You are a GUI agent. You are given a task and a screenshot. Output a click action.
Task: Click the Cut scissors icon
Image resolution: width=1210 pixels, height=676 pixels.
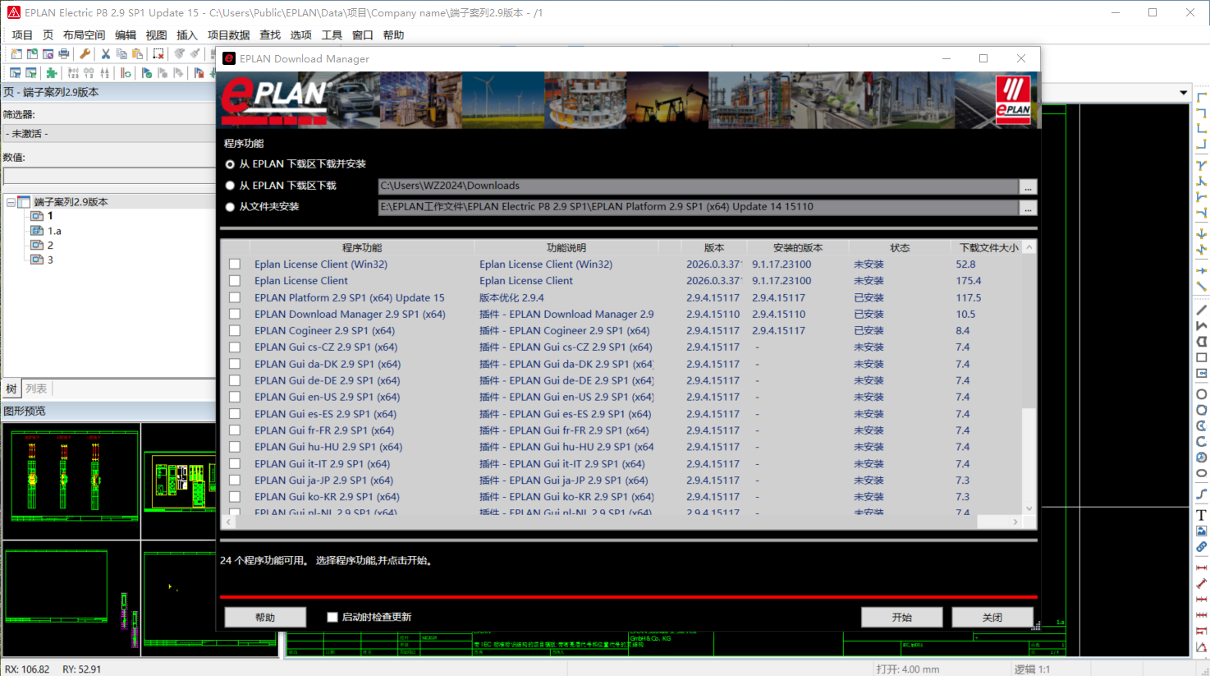(105, 54)
